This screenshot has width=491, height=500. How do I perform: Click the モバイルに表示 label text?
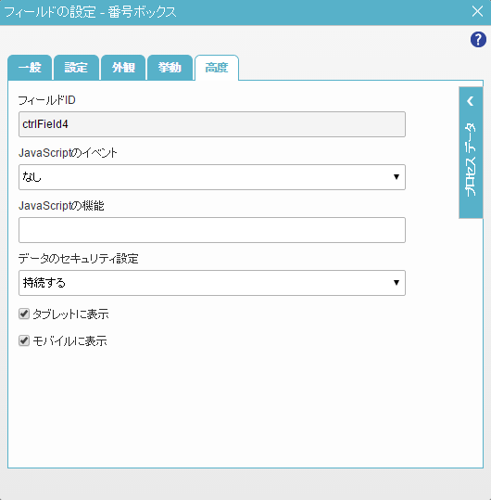click(x=69, y=341)
